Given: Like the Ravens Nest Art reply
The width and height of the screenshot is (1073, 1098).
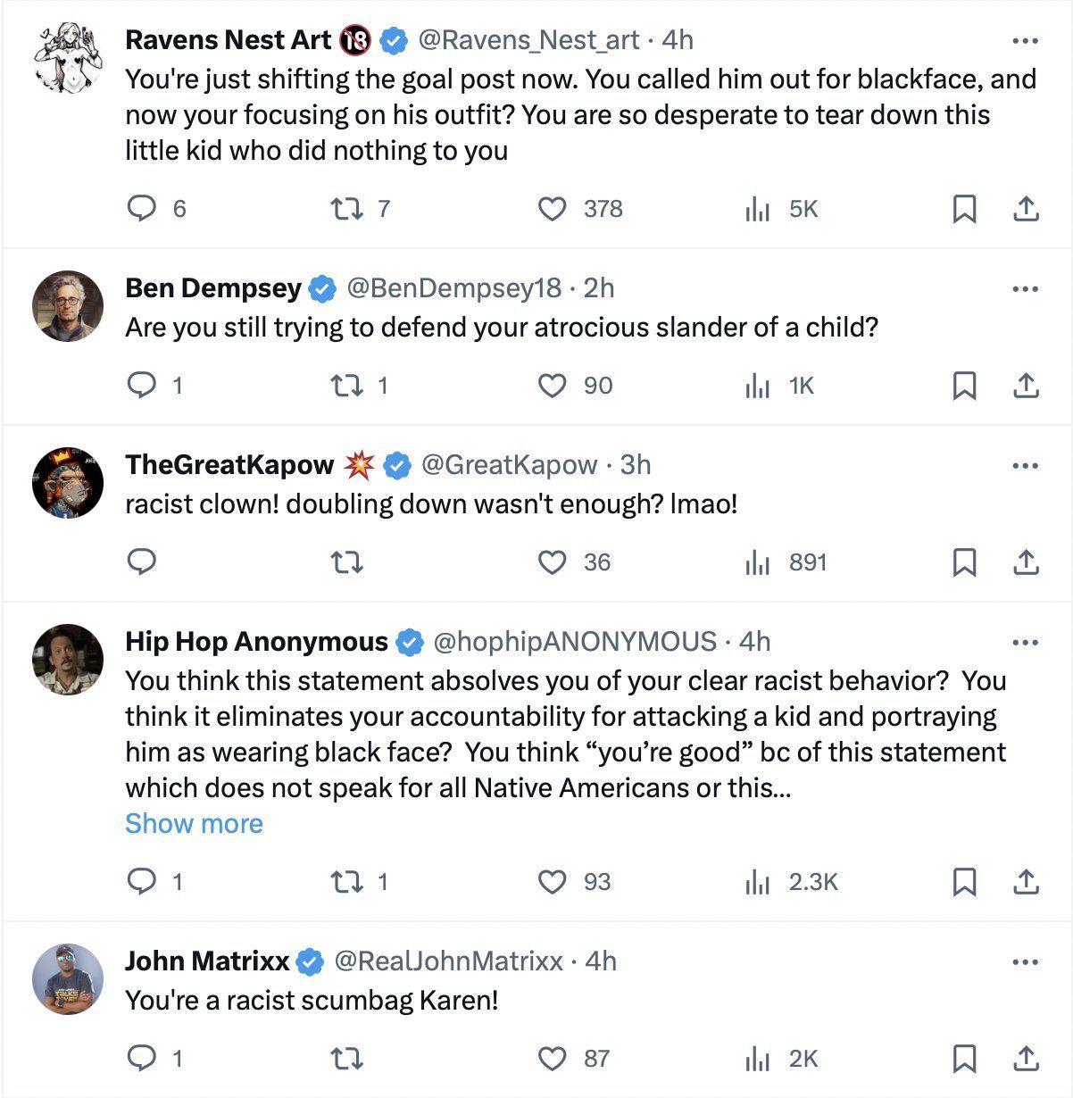Looking at the screenshot, I should pos(553,209).
